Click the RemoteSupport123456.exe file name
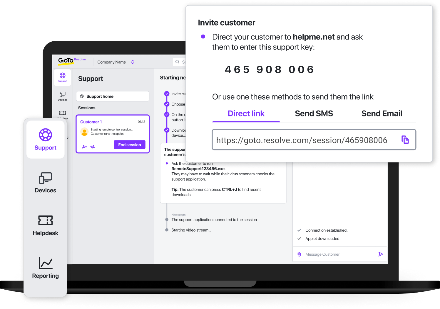 [x=198, y=169]
